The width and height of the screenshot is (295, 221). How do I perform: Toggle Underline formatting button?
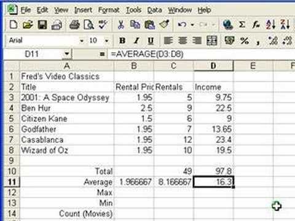point(151,41)
